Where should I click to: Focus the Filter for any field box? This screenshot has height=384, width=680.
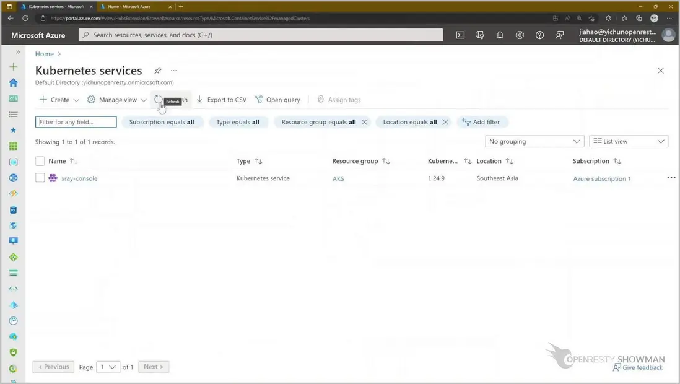coord(76,122)
